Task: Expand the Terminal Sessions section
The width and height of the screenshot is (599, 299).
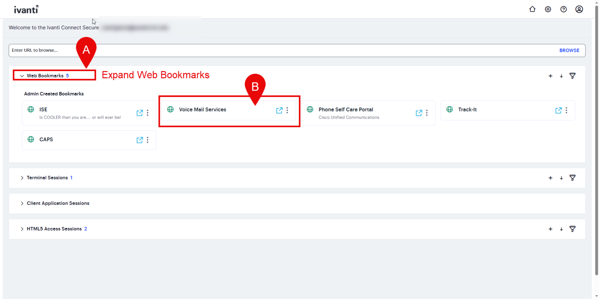Action: [x=22, y=178]
